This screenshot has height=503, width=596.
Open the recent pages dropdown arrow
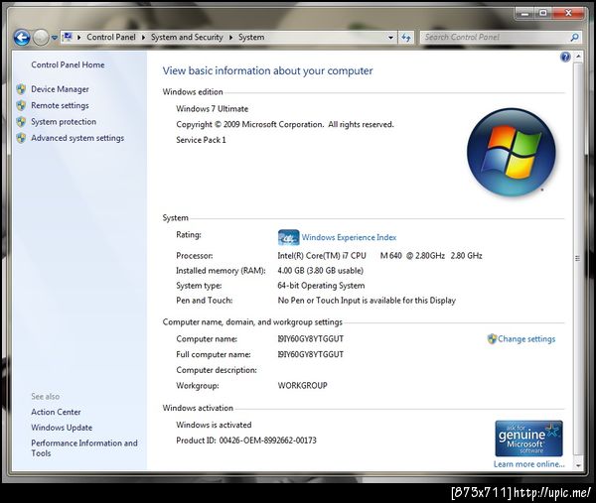[x=55, y=38]
